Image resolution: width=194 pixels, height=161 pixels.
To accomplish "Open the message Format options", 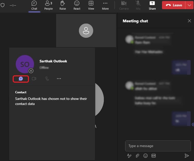I will (x=129, y=156).
